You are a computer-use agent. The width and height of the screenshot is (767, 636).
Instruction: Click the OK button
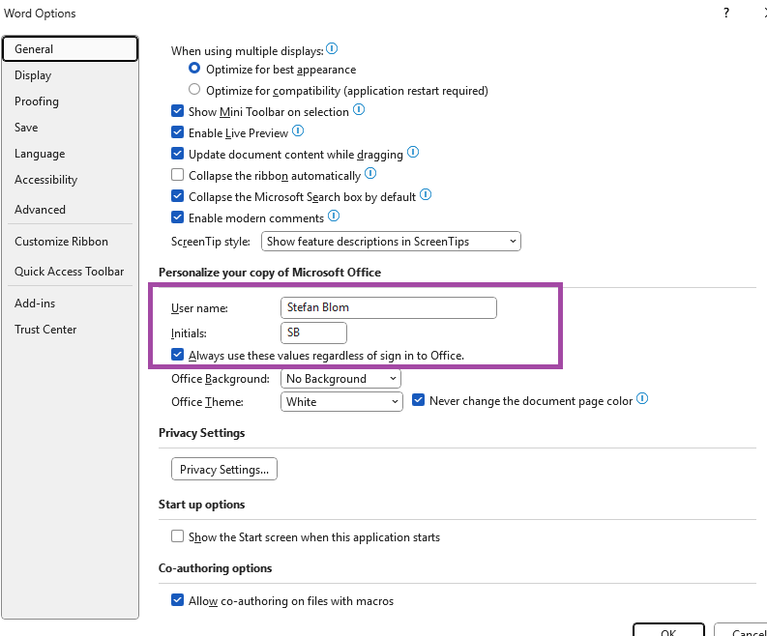668,629
